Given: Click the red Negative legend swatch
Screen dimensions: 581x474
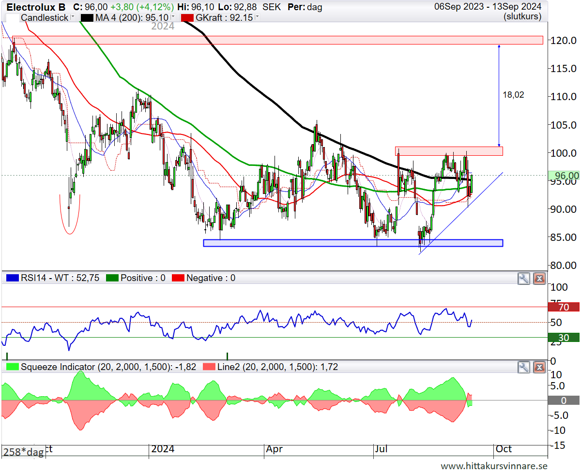Looking at the screenshot, I should [x=178, y=278].
